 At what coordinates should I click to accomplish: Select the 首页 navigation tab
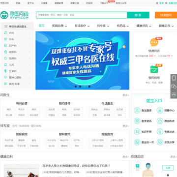tap(42, 26)
